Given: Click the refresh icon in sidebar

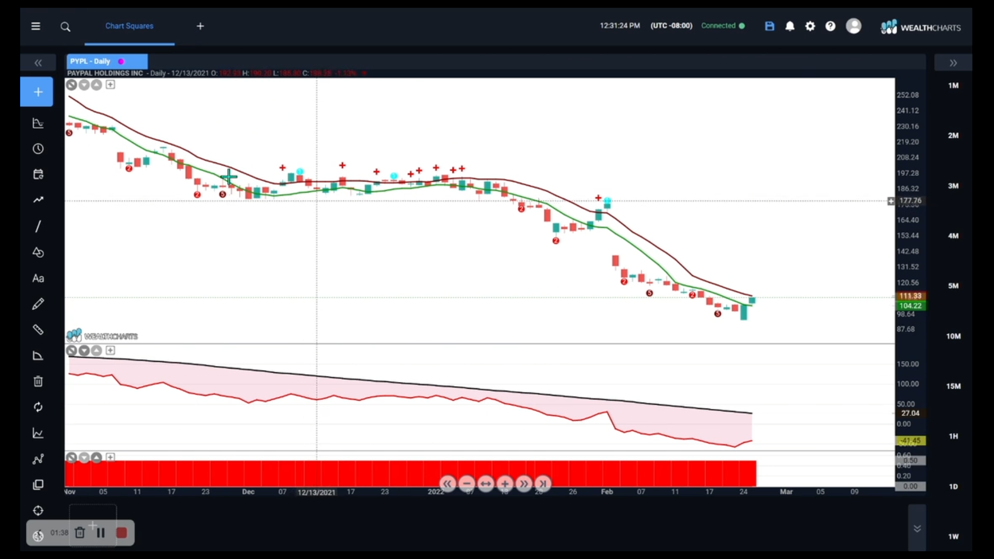Looking at the screenshot, I should pos(38,407).
